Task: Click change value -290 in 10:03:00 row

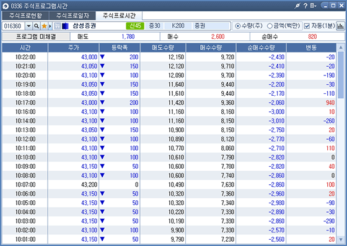Action: coord(329,221)
